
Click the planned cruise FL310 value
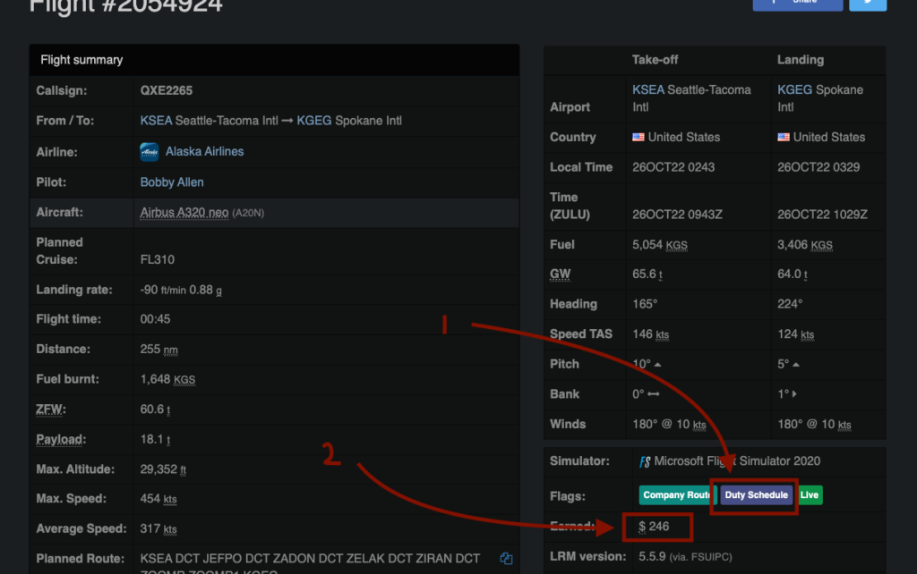coord(158,259)
